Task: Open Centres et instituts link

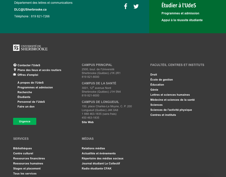Action: [x=163, y=115]
